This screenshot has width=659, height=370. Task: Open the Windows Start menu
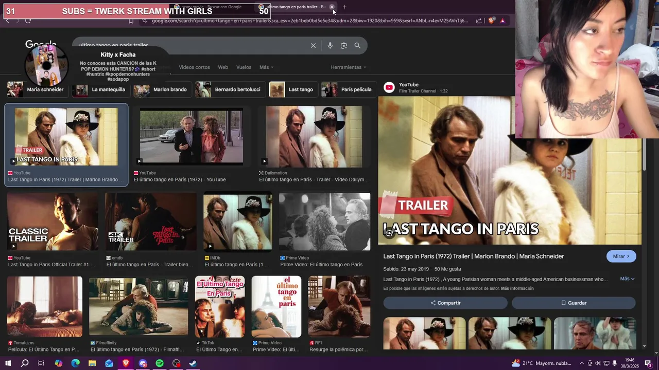[7, 363]
